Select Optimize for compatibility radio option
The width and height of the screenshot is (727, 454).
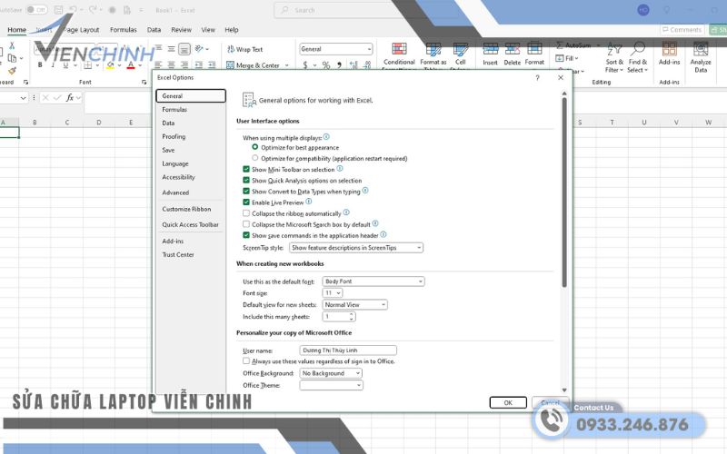tap(255, 158)
